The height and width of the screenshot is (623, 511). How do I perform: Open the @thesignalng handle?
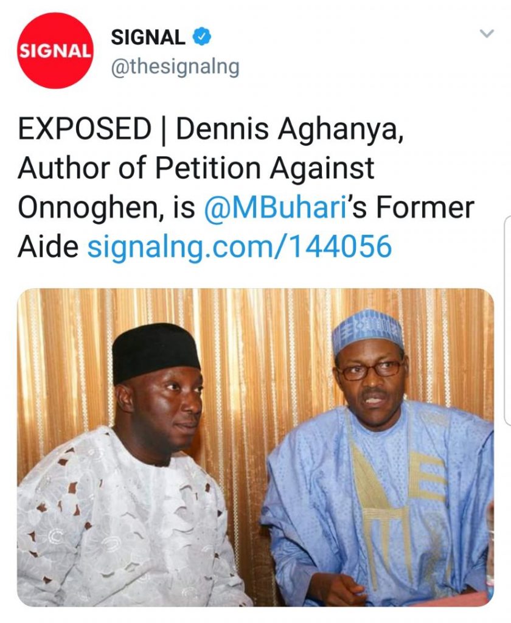click(x=175, y=67)
